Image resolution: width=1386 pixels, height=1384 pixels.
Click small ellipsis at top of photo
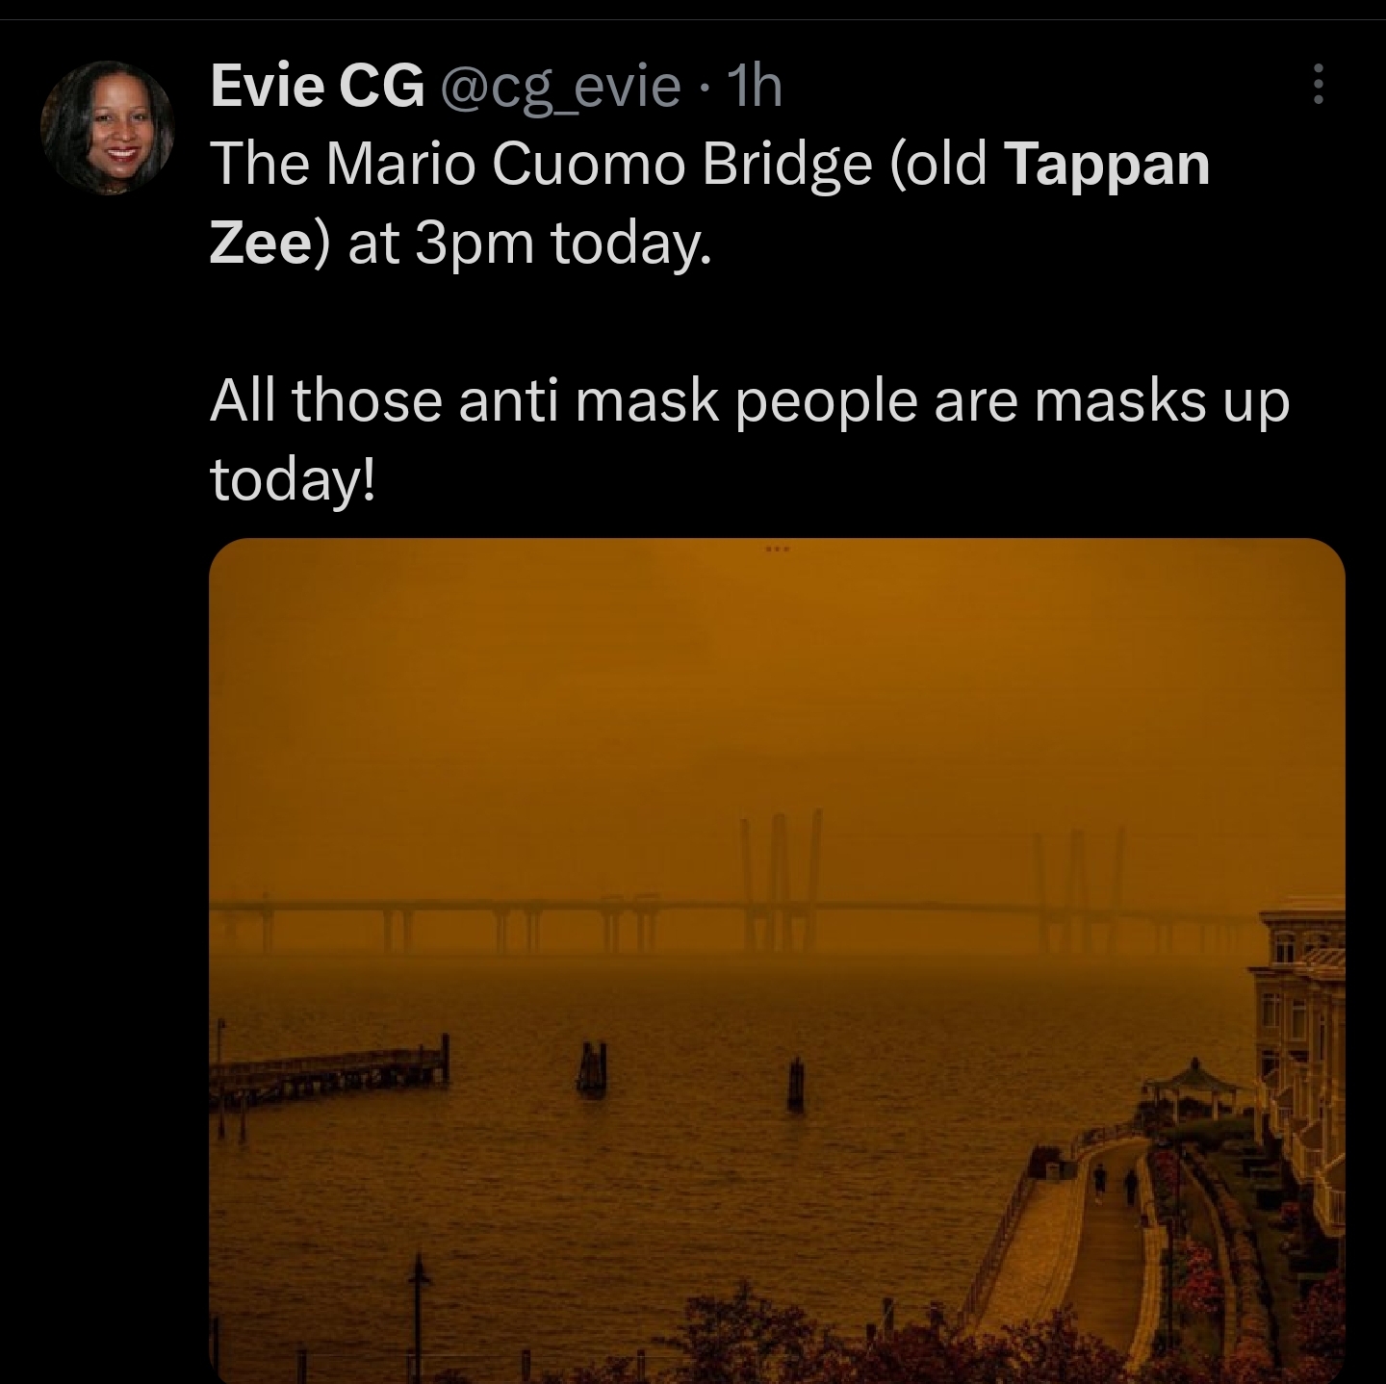pos(777,550)
